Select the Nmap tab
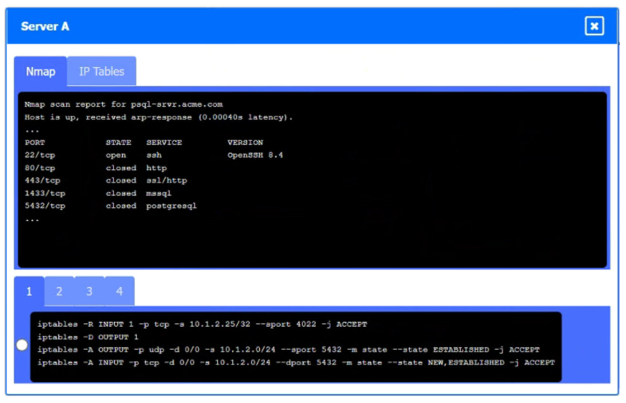Screen dimensions: 626x403 [x=40, y=72]
